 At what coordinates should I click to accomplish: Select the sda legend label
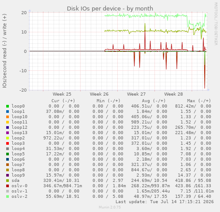coord(15,181)
